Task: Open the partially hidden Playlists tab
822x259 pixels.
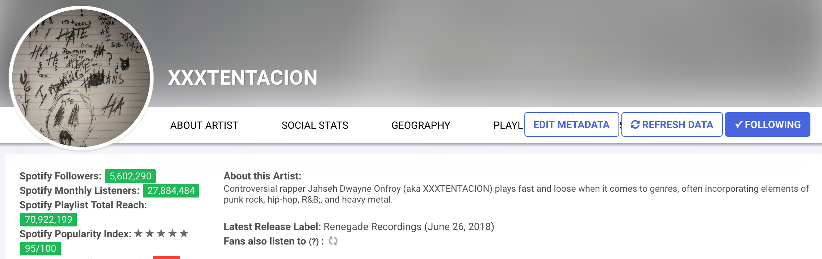Action: pos(508,125)
